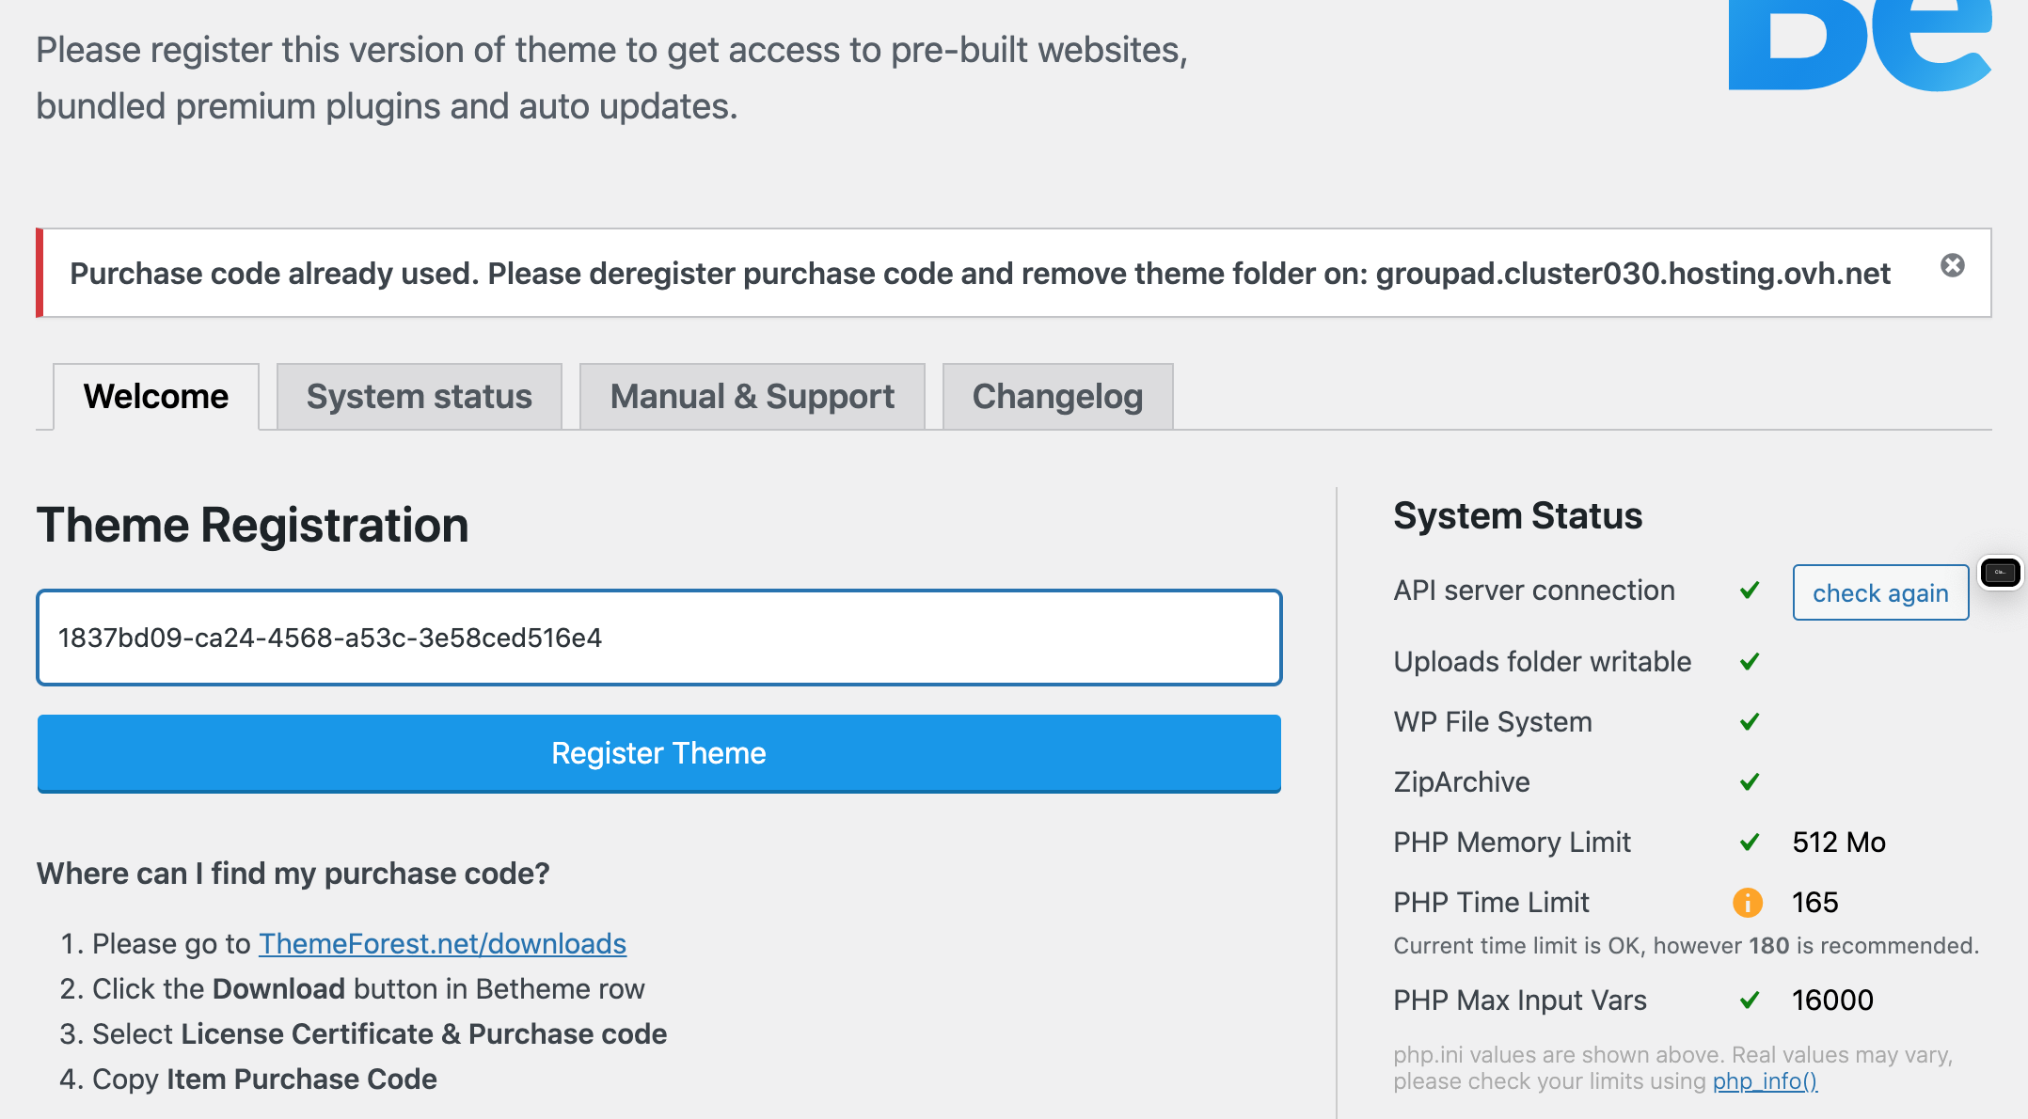Open the ThemeForest.net/downloads link
The height and width of the screenshot is (1119, 2028).
pyautogui.click(x=443, y=943)
